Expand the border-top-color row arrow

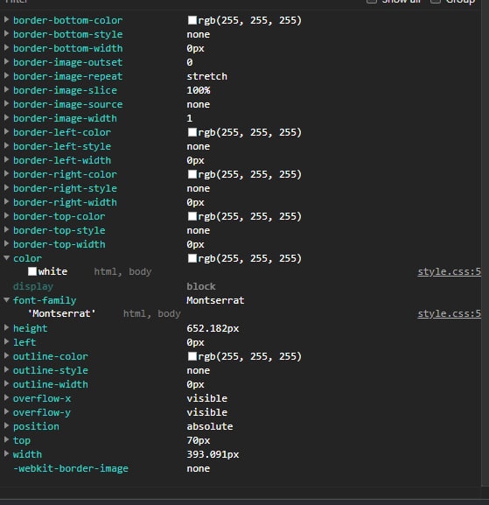click(6, 216)
